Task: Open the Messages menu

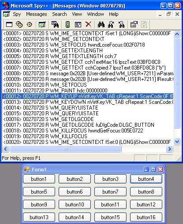Action: tap(37, 14)
